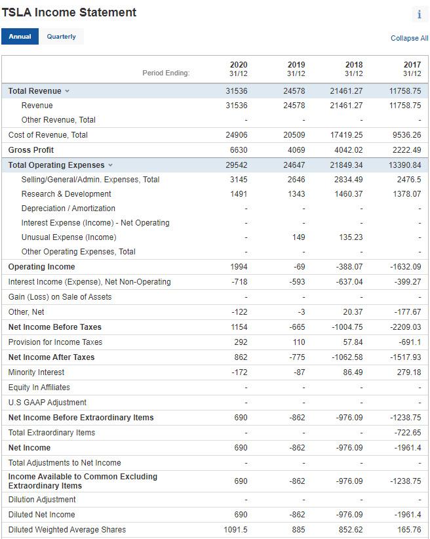Click Minority Interest 2017 value 279.18
This screenshot has width=430, height=539.
tap(409, 373)
